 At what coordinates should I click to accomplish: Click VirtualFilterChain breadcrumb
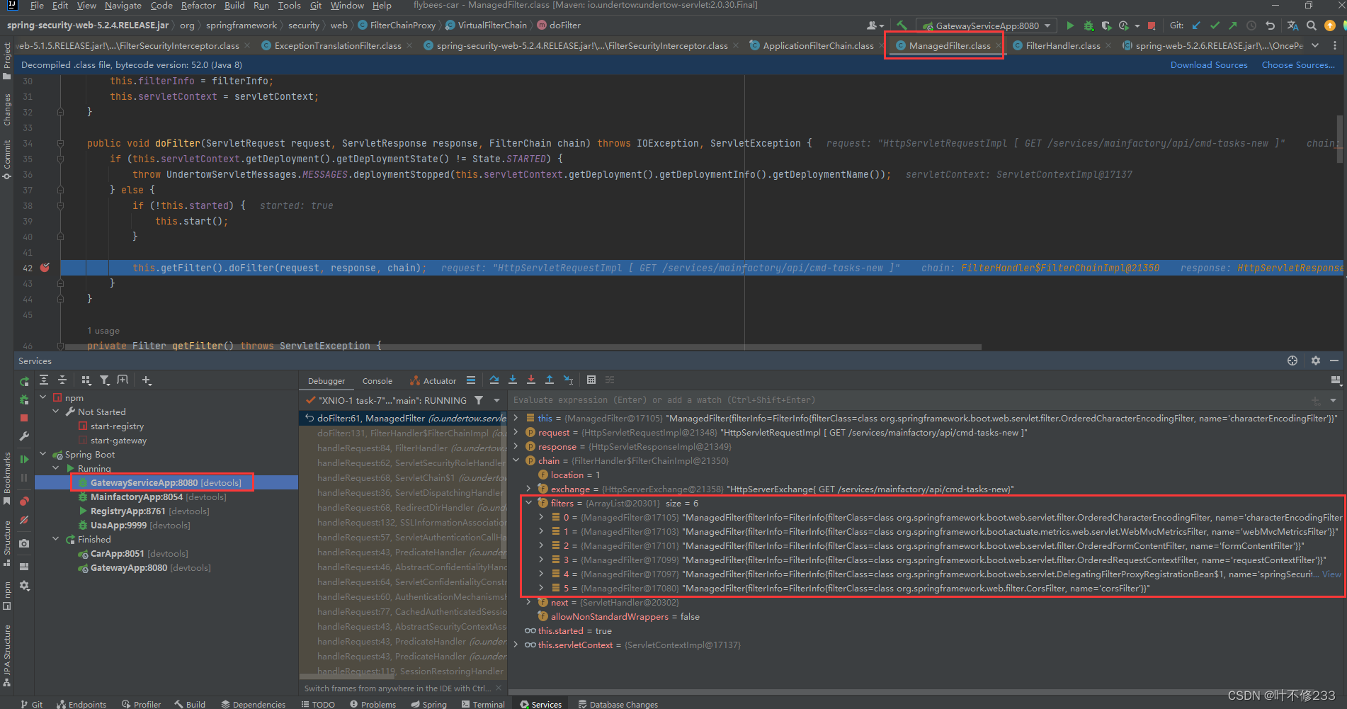click(x=487, y=25)
